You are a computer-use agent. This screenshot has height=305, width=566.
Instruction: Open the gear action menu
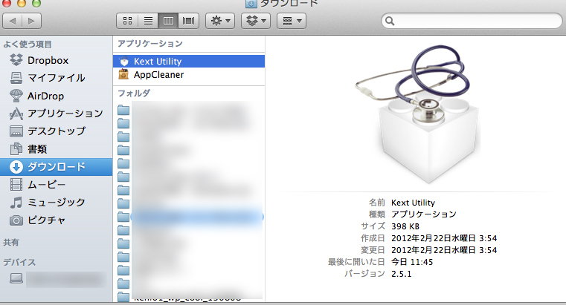(x=220, y=21)
